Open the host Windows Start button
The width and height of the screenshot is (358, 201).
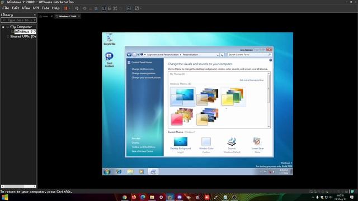click(5, 197)
